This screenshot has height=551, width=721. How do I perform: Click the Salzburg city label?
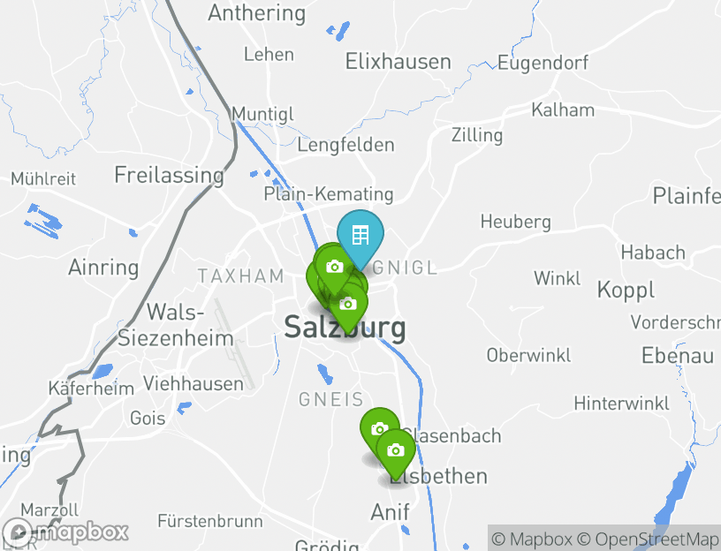pyautogui.click(x=345, y=328)
